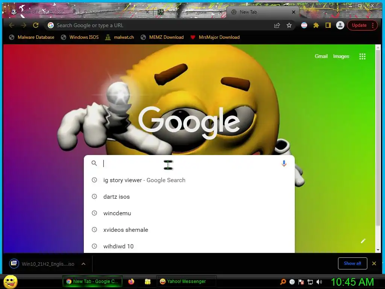The height and width of the screenshot is (289, 385).
Task: Launch Firefox from the taskbar
Action: (131, 281)
